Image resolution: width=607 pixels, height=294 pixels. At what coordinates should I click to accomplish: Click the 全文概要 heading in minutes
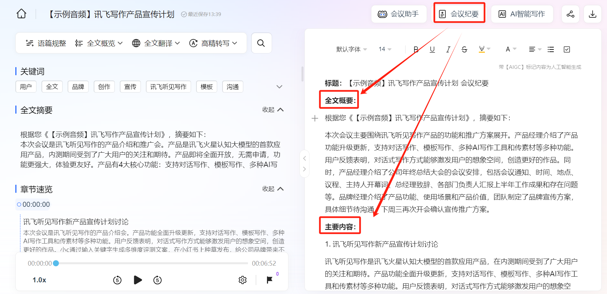pyautogui.click(x=340, y=101)
